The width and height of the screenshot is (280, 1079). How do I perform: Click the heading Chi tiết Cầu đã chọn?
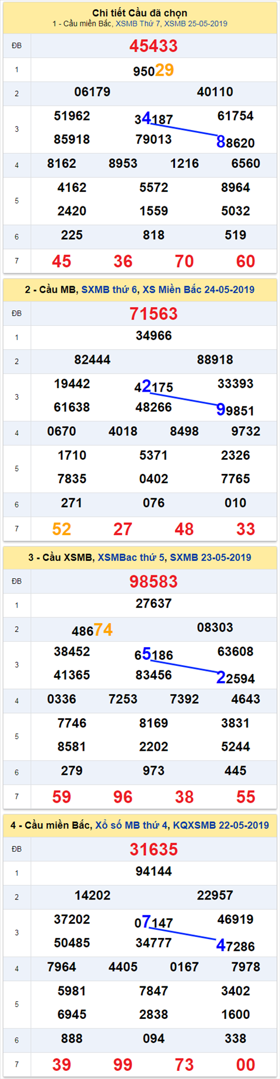coord(140,13)
